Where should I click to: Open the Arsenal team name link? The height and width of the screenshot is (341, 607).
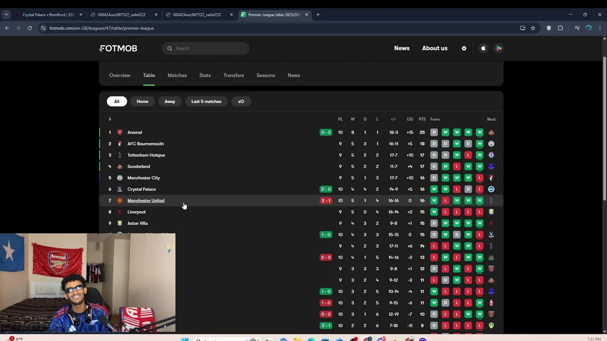pos(135,133)
